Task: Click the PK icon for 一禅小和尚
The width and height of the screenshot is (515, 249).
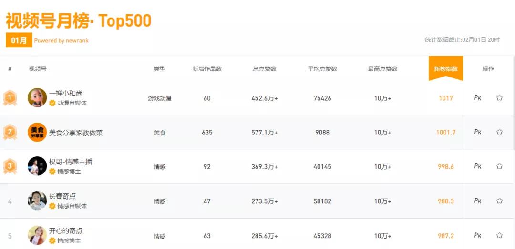Action: (477, 98)
